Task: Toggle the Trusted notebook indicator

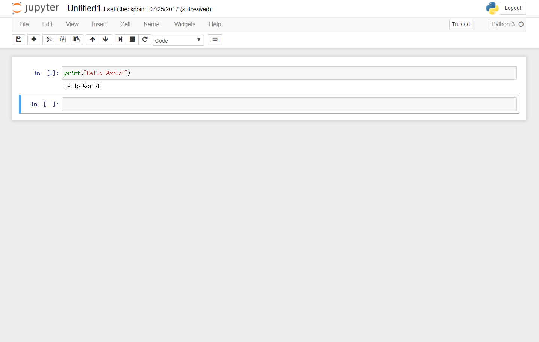Action: [x=460, y=24]
